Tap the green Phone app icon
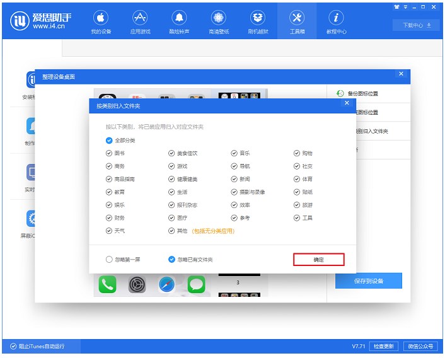445x358 pixels. tap(108, 284)
